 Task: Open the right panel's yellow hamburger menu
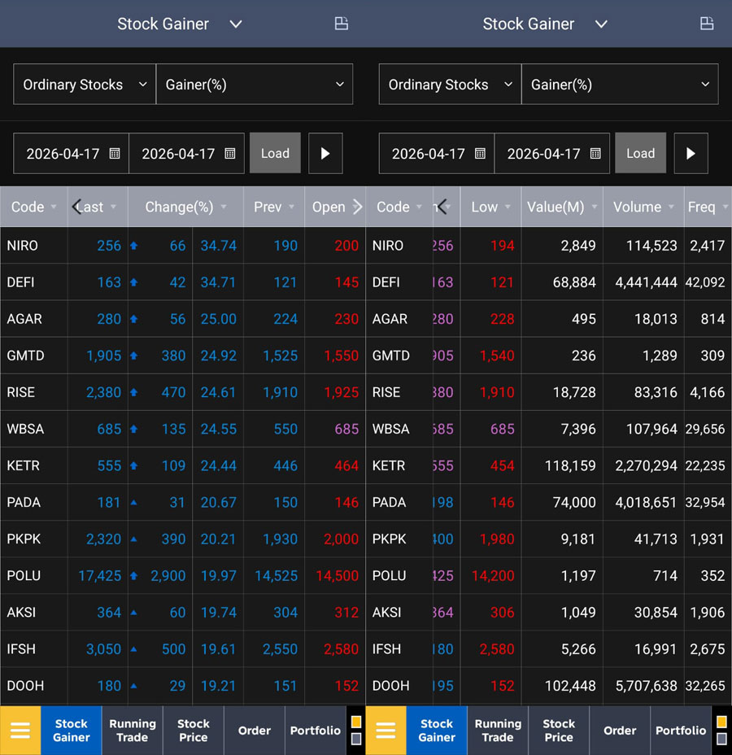(386, 731)
